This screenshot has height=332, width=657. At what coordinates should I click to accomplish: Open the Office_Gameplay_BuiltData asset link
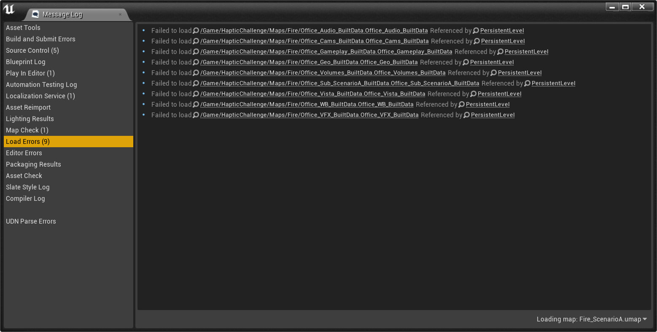pos(326,51)
